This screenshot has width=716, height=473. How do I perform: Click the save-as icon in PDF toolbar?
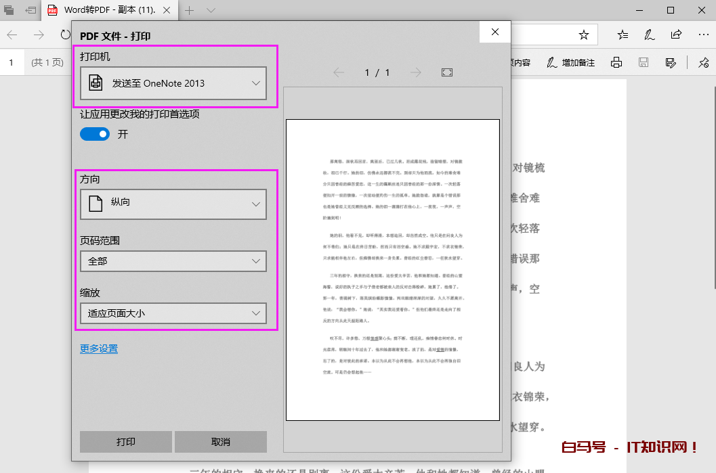pos(671,62)
